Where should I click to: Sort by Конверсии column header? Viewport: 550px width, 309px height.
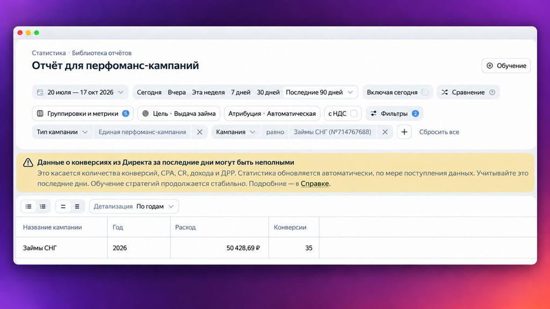pos(290,227)
